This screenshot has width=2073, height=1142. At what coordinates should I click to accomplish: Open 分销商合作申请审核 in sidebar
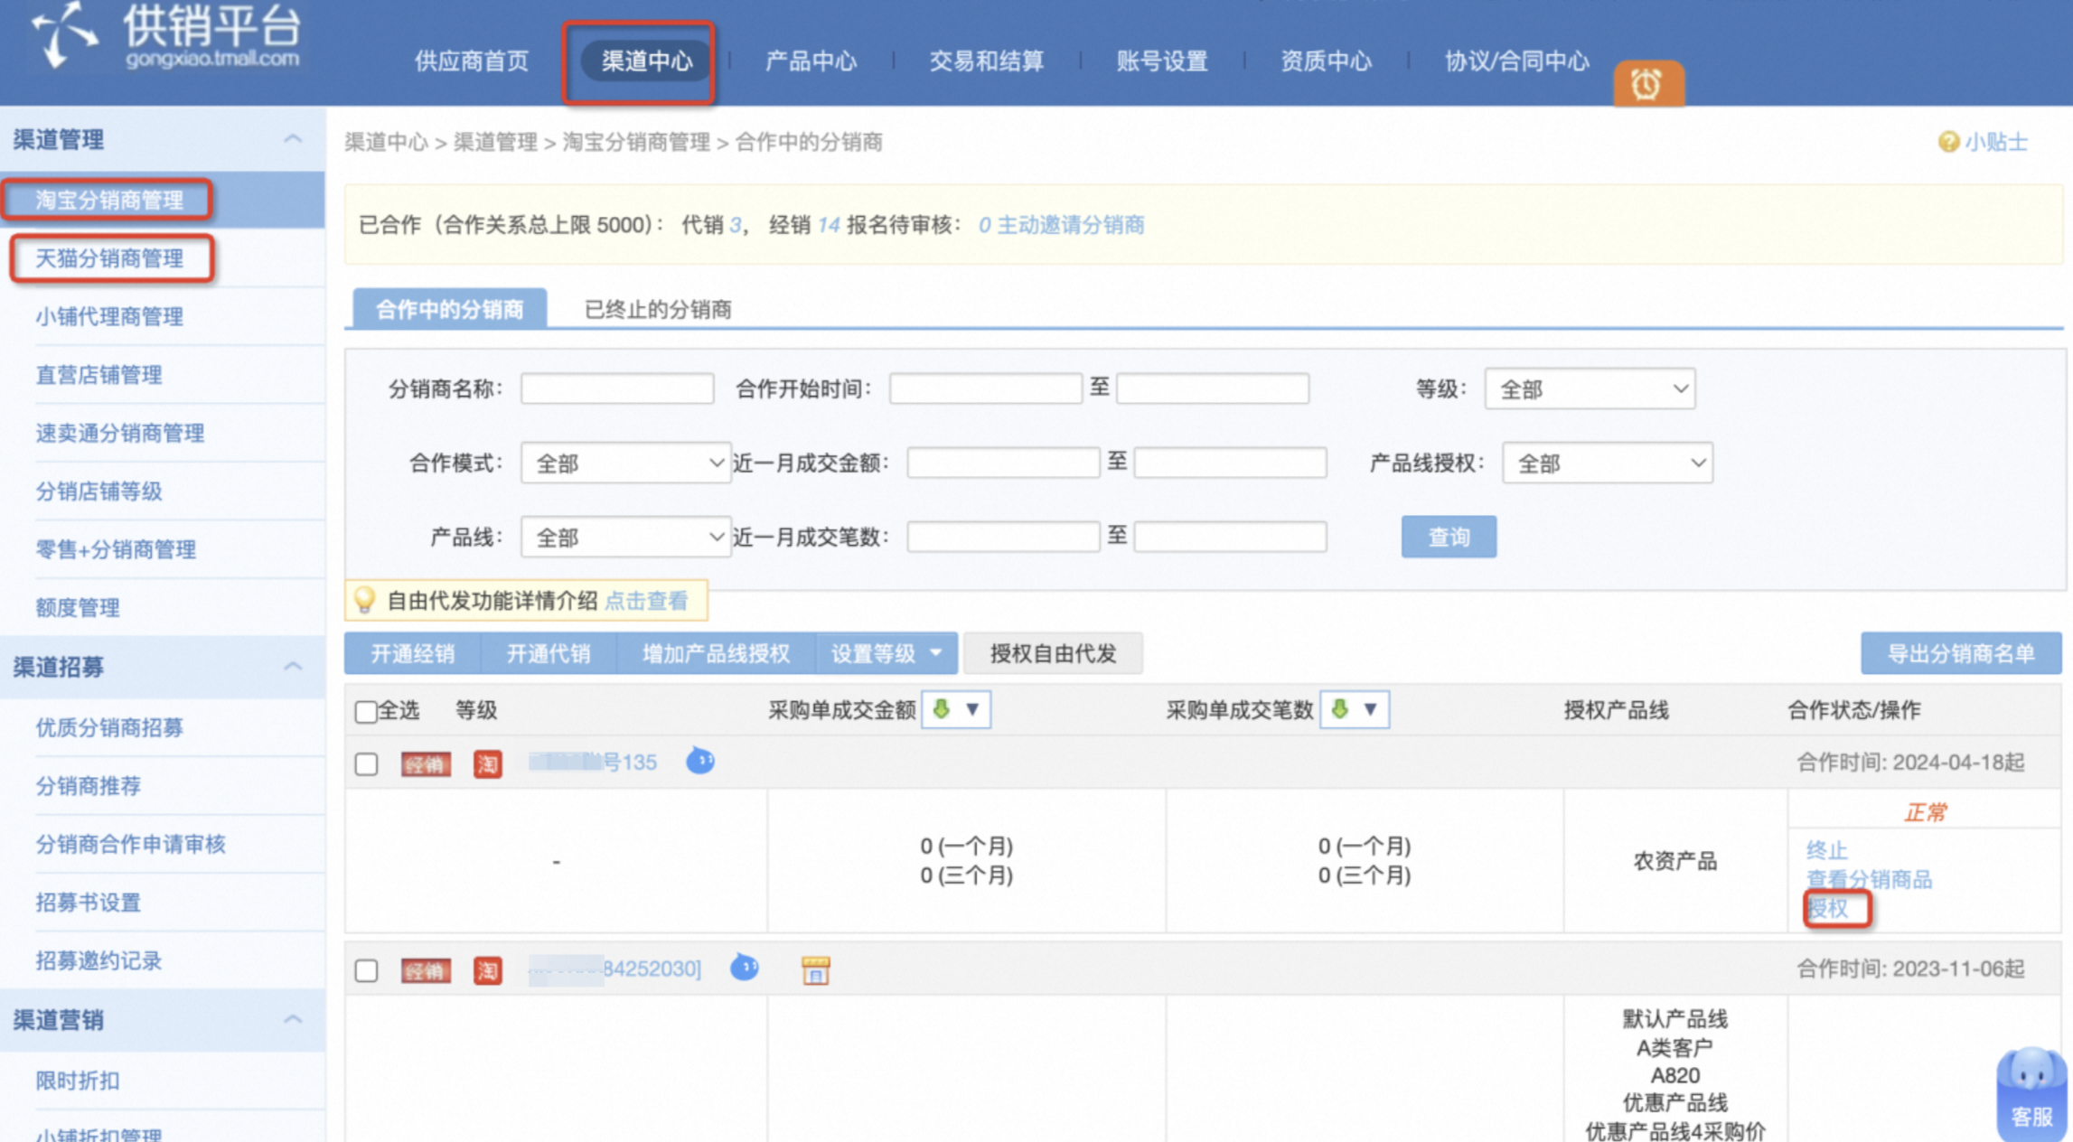tap(131, 844)
